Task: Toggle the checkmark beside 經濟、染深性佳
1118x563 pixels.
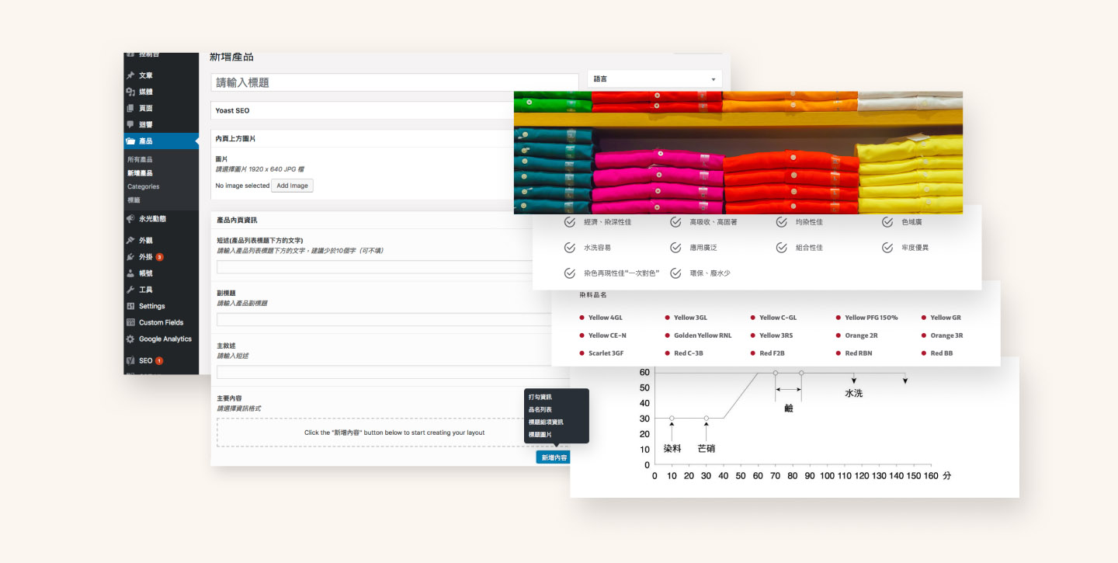Action: 570,222
